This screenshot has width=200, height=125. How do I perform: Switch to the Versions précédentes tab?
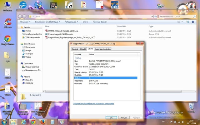(x=102, y=49)
